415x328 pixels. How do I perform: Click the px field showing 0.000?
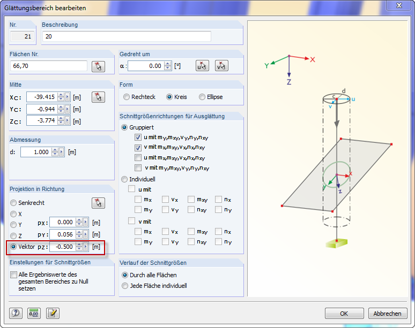[62, 223]
